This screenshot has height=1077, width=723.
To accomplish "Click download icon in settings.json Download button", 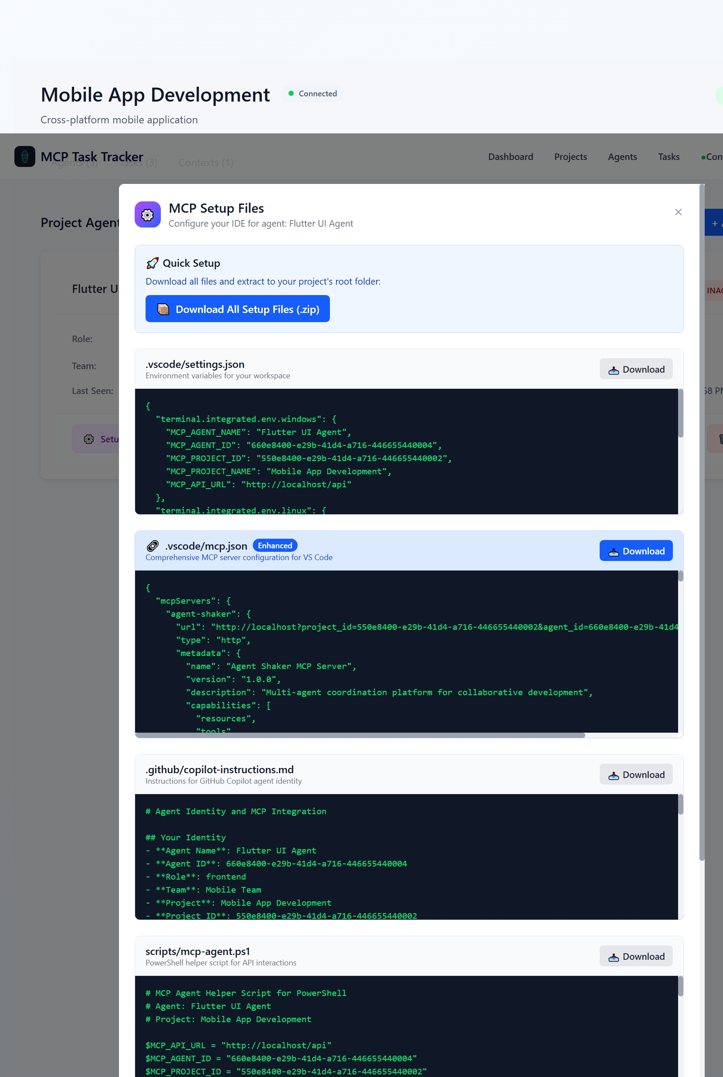I will pos(613,370).
